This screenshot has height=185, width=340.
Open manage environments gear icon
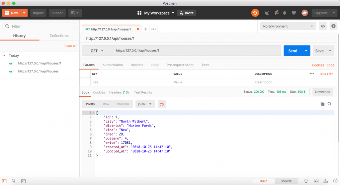(x=333, y=26)
